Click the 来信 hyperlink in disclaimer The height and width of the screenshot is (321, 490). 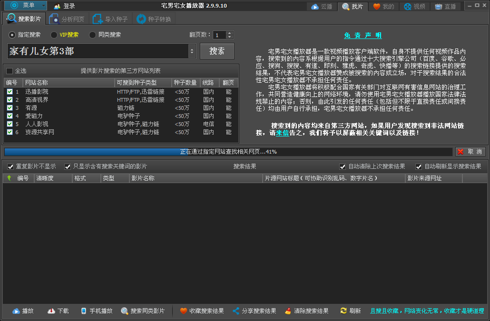(282, 133)
